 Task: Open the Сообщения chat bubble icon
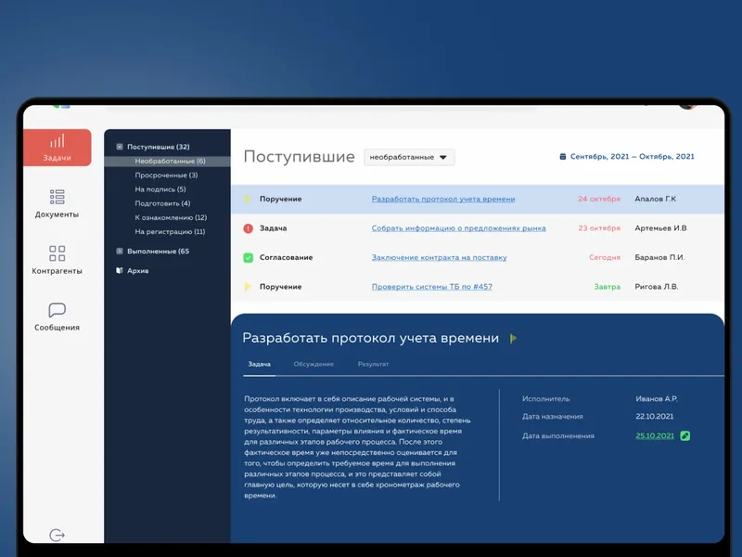point(58,310)
